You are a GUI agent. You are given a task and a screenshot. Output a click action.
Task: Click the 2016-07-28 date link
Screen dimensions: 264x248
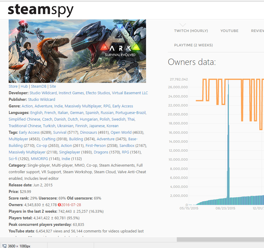(71, 205)
